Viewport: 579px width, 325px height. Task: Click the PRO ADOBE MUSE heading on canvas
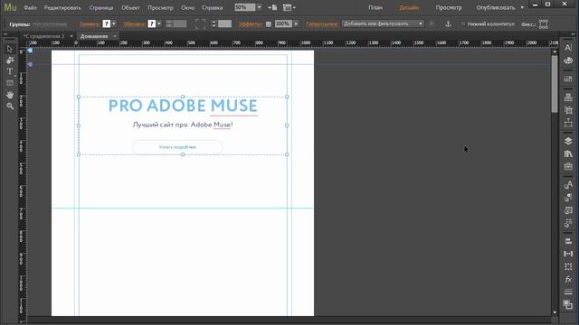183,106
